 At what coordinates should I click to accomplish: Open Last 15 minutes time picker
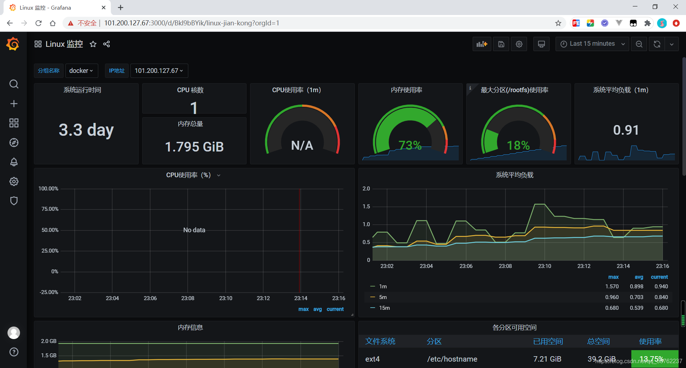592,44
